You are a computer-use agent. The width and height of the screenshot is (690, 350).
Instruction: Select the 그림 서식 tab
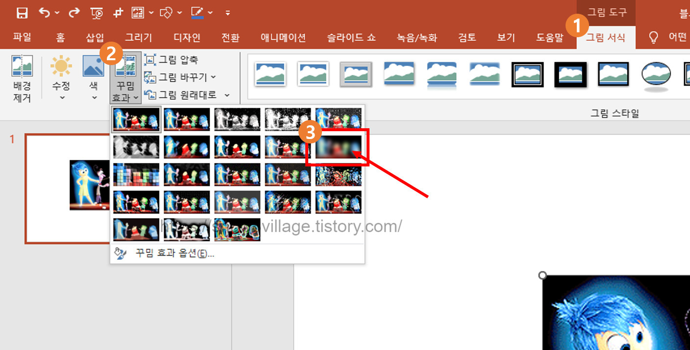pyautogui.click(x=606, y=38)
